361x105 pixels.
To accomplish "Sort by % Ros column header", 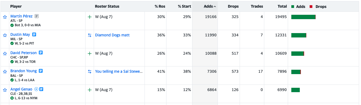I will 160,6.
